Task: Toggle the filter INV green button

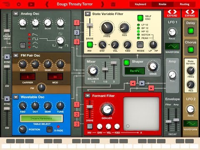Action: click(90, 45)
